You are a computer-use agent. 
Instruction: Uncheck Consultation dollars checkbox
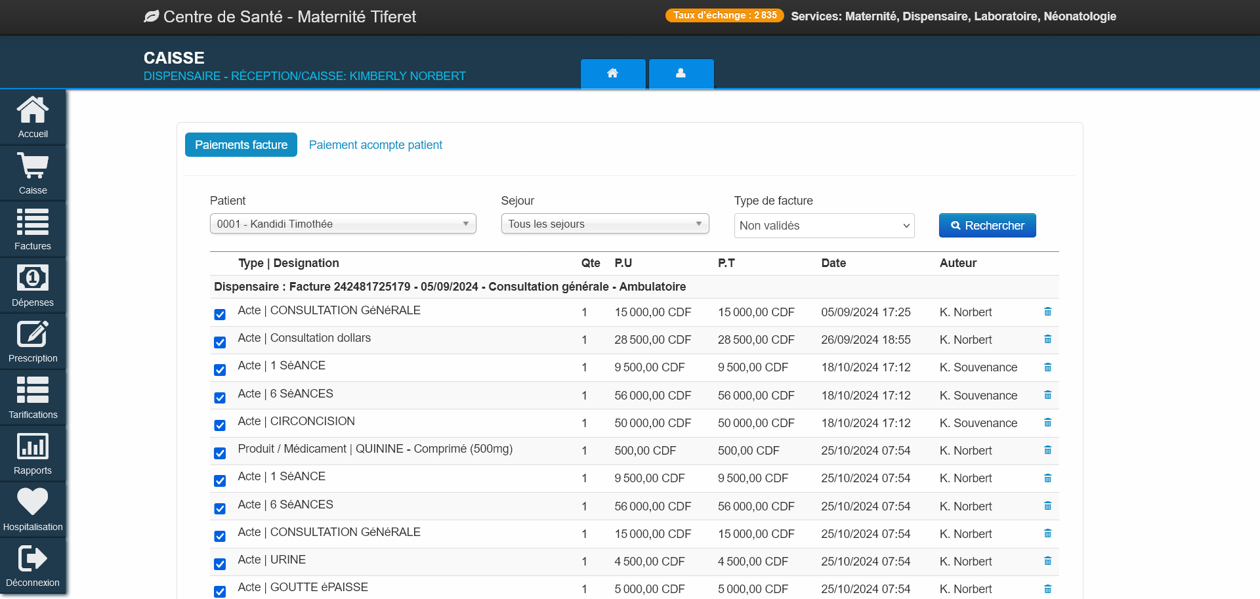(x=220, y=342)
